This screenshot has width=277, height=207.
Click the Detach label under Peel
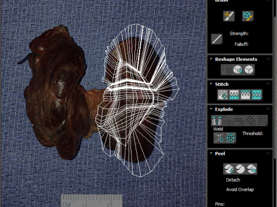(233, 180)
